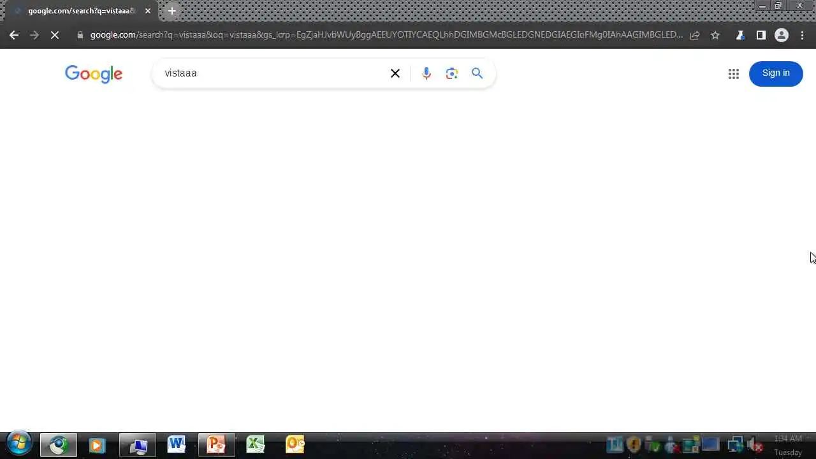The height and width of the screenshot is (459, 816).
Task: Open the Google apps grid
Action: click(x=734, y=74)
